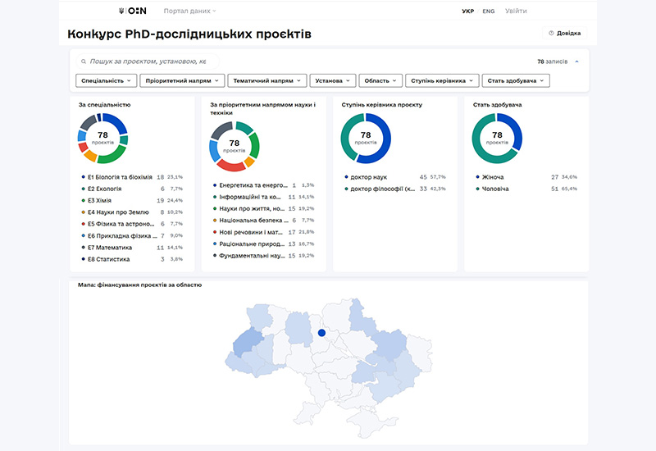This screenshot has height=451, width=656.
Task: Click the blue Kyiv marker on map
Action: (x=321, y=333)
